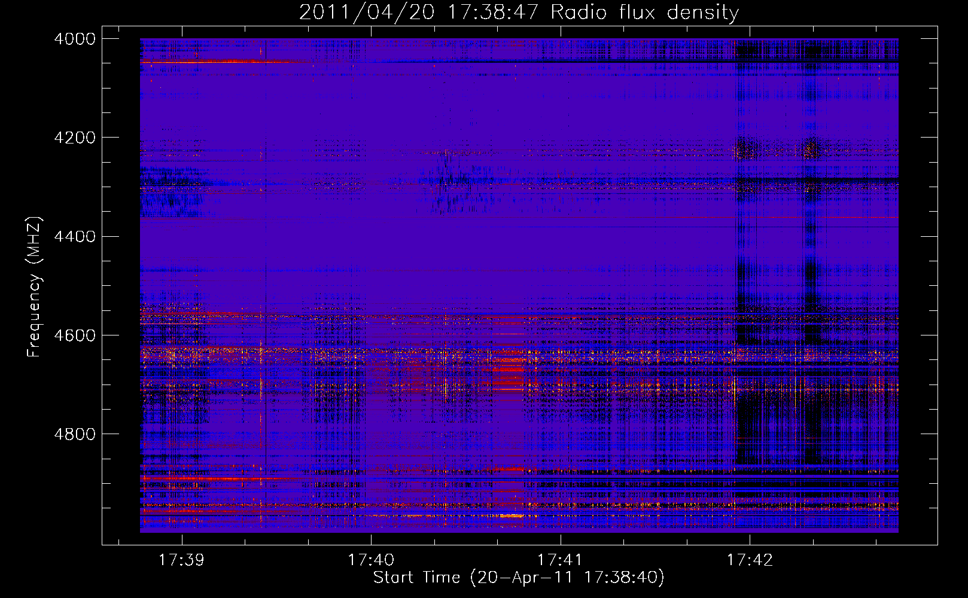Click the 17:41 time tick label
Viewport: 968px width, 598px height.
[x=560, y=560]
